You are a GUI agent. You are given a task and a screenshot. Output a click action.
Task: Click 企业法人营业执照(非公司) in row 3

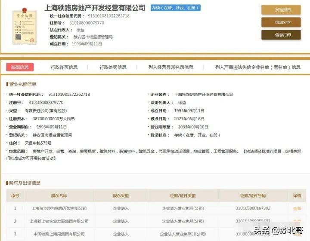[x=183, y=234]
